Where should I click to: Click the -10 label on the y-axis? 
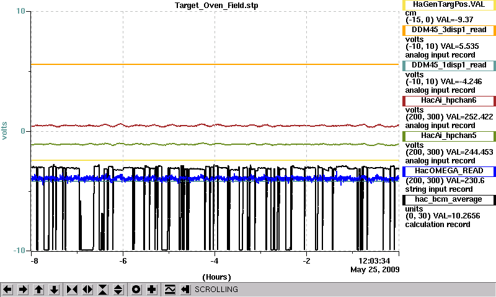click(x=19, y=251)
